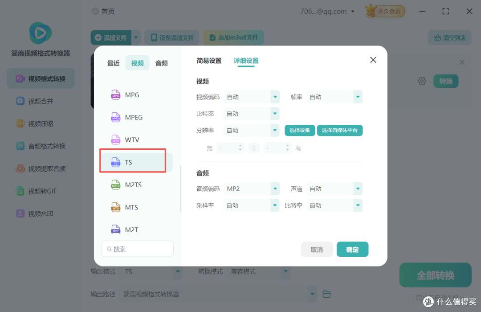Click the 永久会员 VIP badge
Image resolution: width=481 pixels, height=312 pixels.
(385, 11)
